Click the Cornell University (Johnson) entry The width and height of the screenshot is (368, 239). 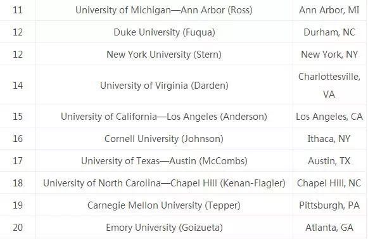(x=164, y=139)
